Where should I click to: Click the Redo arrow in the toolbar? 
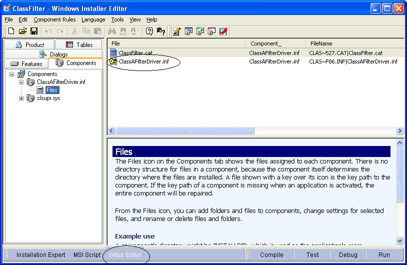coord(60,31)
